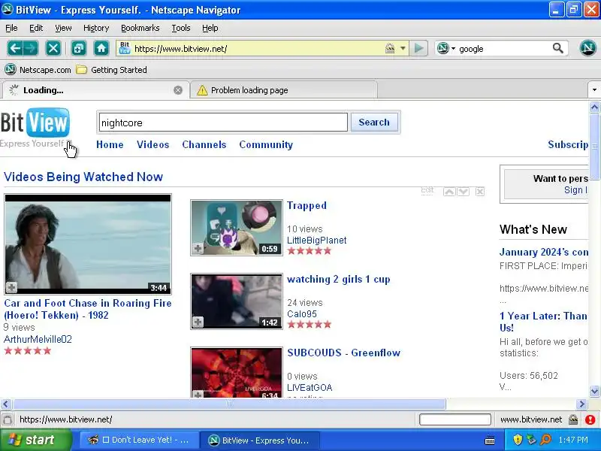Open the Roaring Fire video thumbnail
The image size is (601, 451).
click(88, 244)
